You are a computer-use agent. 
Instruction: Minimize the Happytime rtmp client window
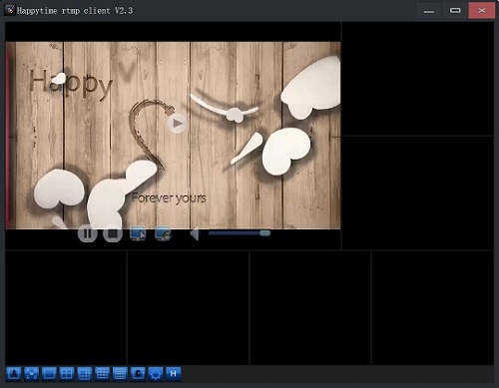(429, 11)
